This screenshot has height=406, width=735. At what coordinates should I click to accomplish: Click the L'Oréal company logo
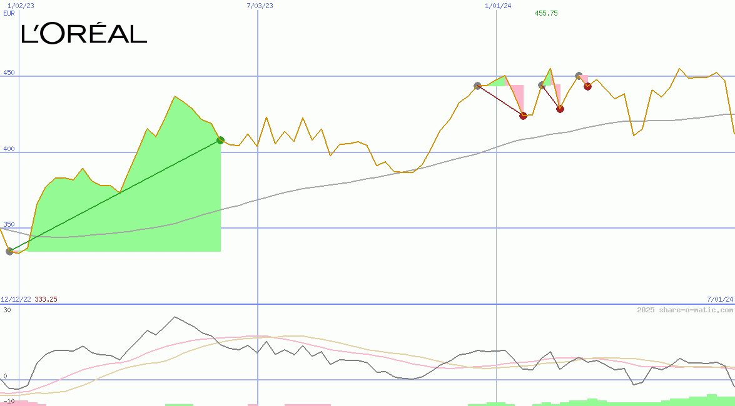[84, 34]
